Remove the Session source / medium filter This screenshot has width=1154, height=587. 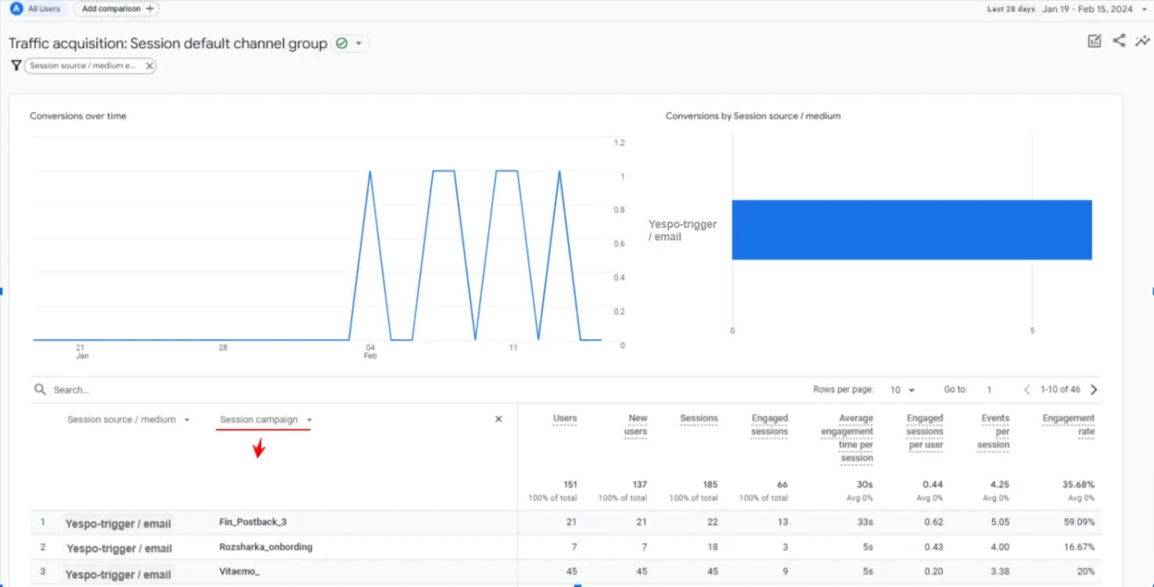click(149, 66)
